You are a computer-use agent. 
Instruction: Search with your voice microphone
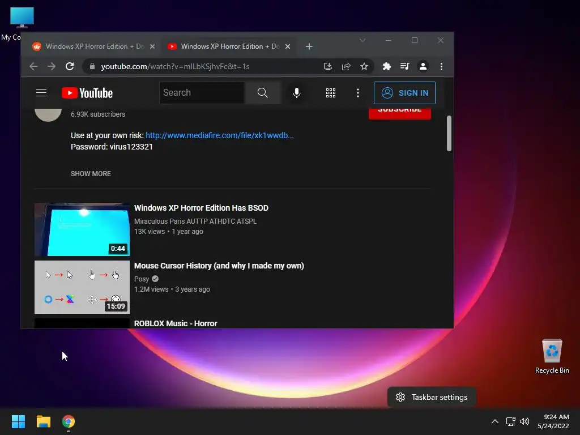tap(296, 93)
